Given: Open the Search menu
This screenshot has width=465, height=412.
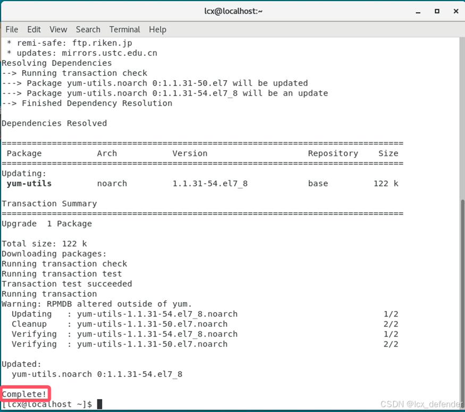Looking at the screenshot, I should [88, 30].
